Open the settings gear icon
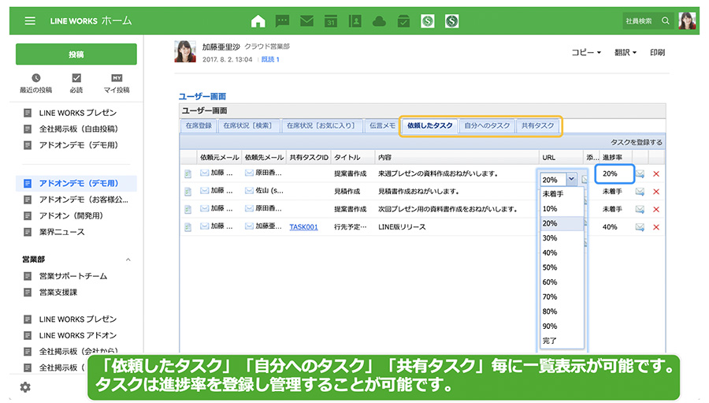709x403 pixels. [x=25, y=387]
